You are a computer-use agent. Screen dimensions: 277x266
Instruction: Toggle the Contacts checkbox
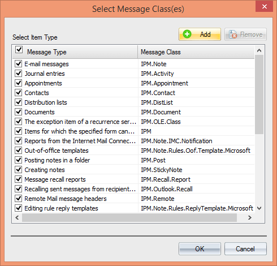[18, 93]
